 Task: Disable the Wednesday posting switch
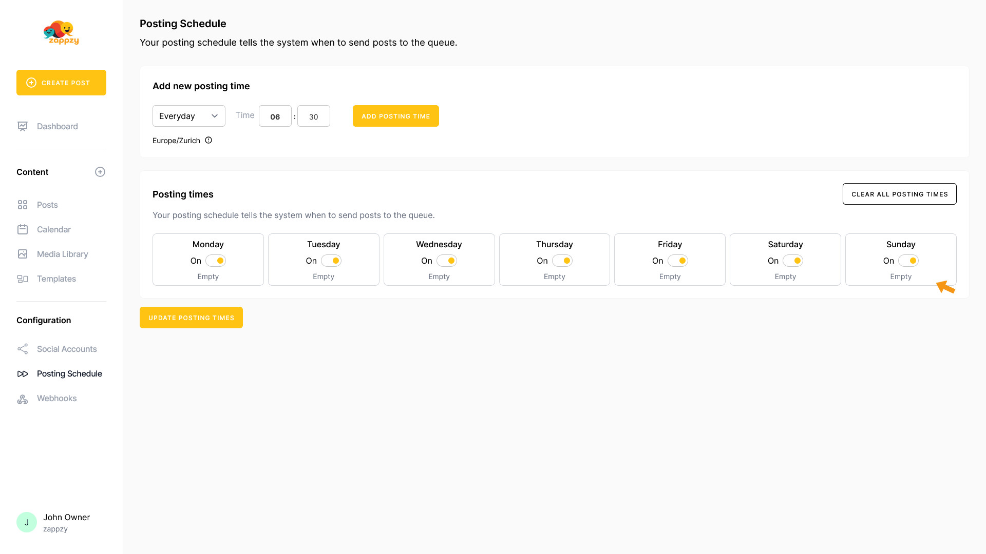point(447,261)
